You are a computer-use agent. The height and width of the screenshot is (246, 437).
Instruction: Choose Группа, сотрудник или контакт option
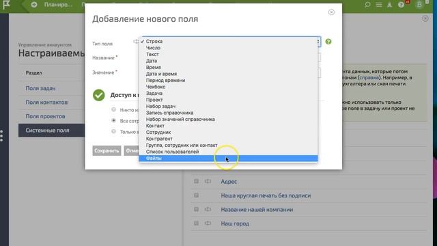coord(228,146)
